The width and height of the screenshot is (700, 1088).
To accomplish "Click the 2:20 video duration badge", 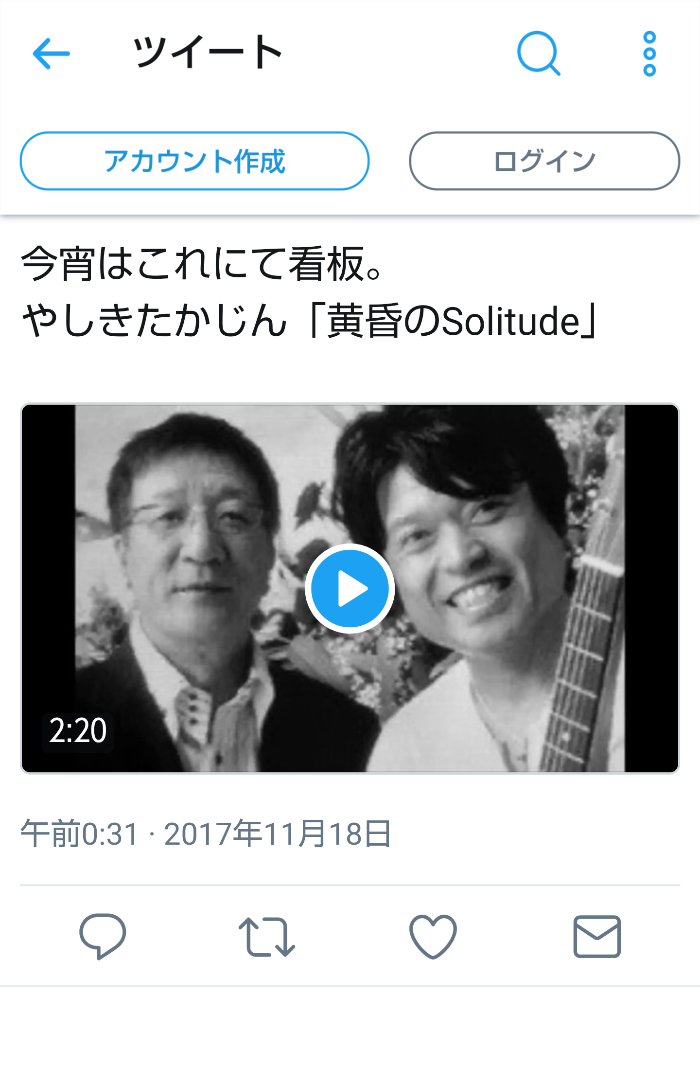I will point(78,731).
